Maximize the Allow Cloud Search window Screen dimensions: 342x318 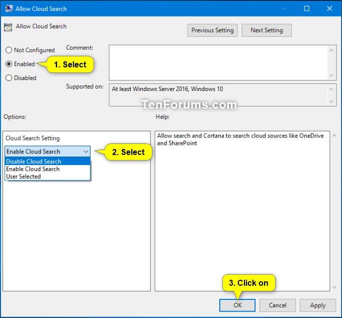pyautogui.click(x=307, y=9)
